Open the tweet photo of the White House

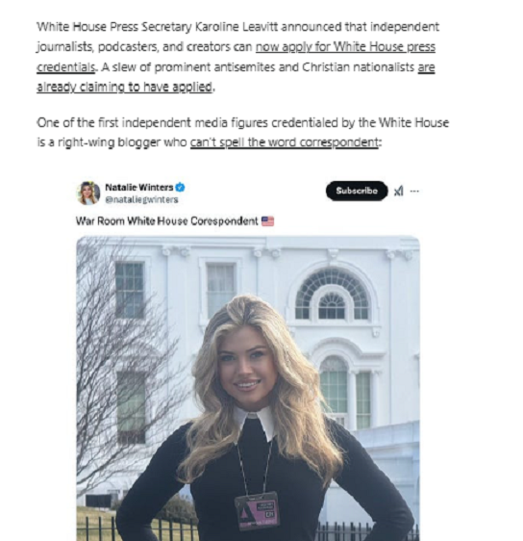[x=248, y=388]
